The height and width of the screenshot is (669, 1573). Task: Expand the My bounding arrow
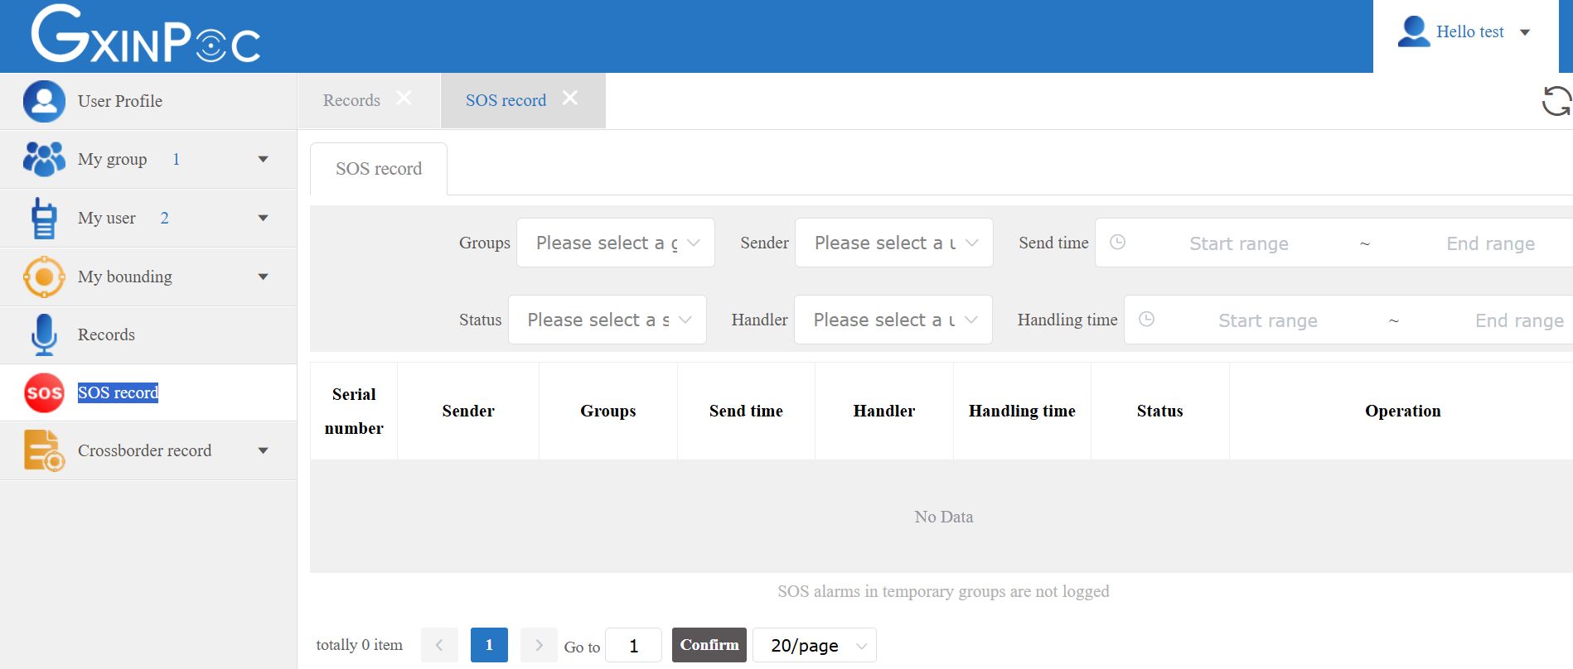[x=263, y=277]
